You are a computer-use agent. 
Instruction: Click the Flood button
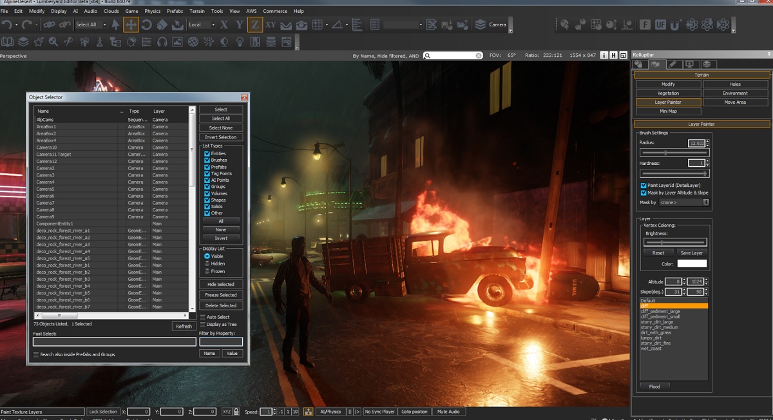pos(654,387)
